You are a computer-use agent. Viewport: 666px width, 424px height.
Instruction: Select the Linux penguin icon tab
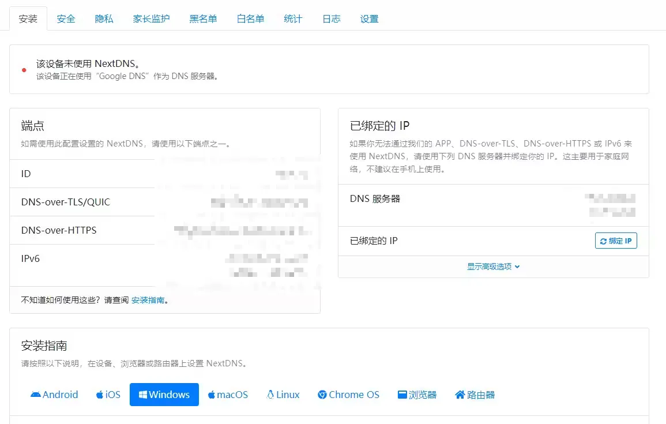[x=283, y=395]
